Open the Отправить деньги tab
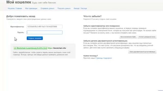This screenshot has width=163, height=91. point(47,8)
